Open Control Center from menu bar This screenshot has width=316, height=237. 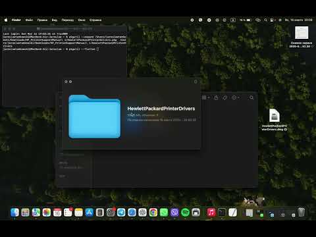pos(273,20)
